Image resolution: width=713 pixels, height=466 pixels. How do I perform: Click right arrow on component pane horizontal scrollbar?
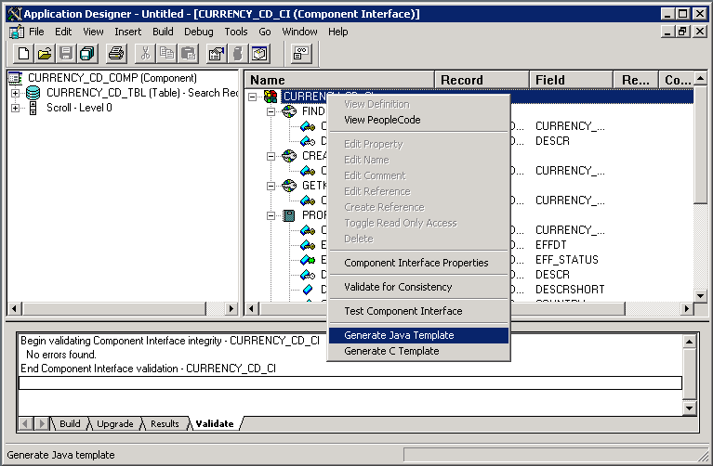[x=231, y=309]
